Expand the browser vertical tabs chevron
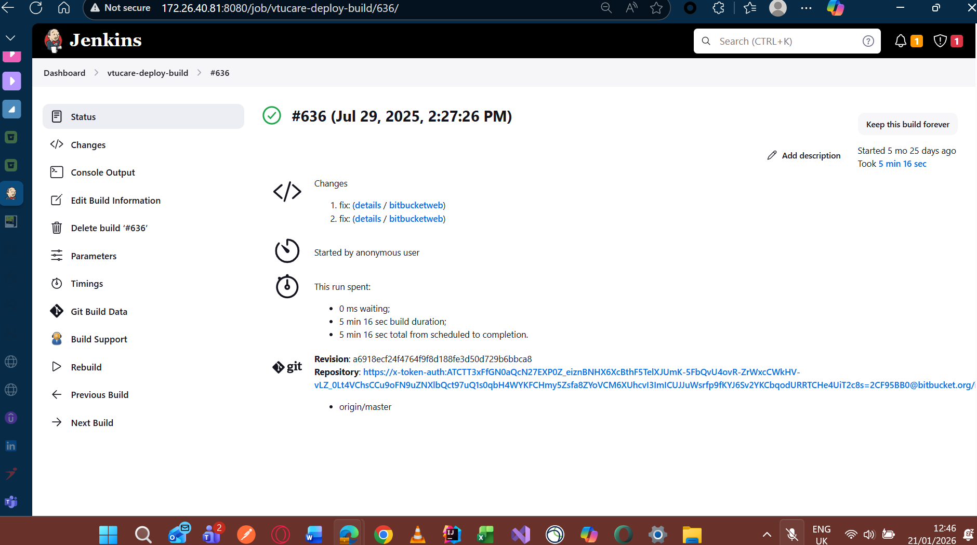The width and height of the screenshot is (977, 545). pos(10,38)
